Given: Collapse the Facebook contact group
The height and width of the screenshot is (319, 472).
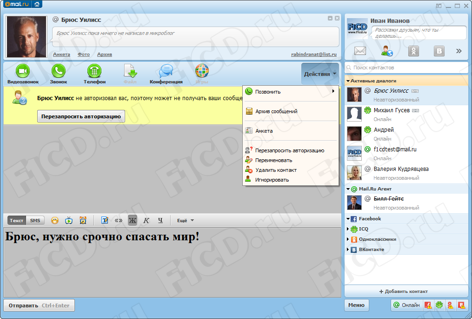Looking at the screenshot, I should tap(348, 219).
